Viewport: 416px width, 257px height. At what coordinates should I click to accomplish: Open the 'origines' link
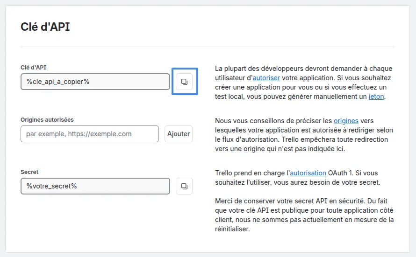pyautogui.click(x=346, y=121)
